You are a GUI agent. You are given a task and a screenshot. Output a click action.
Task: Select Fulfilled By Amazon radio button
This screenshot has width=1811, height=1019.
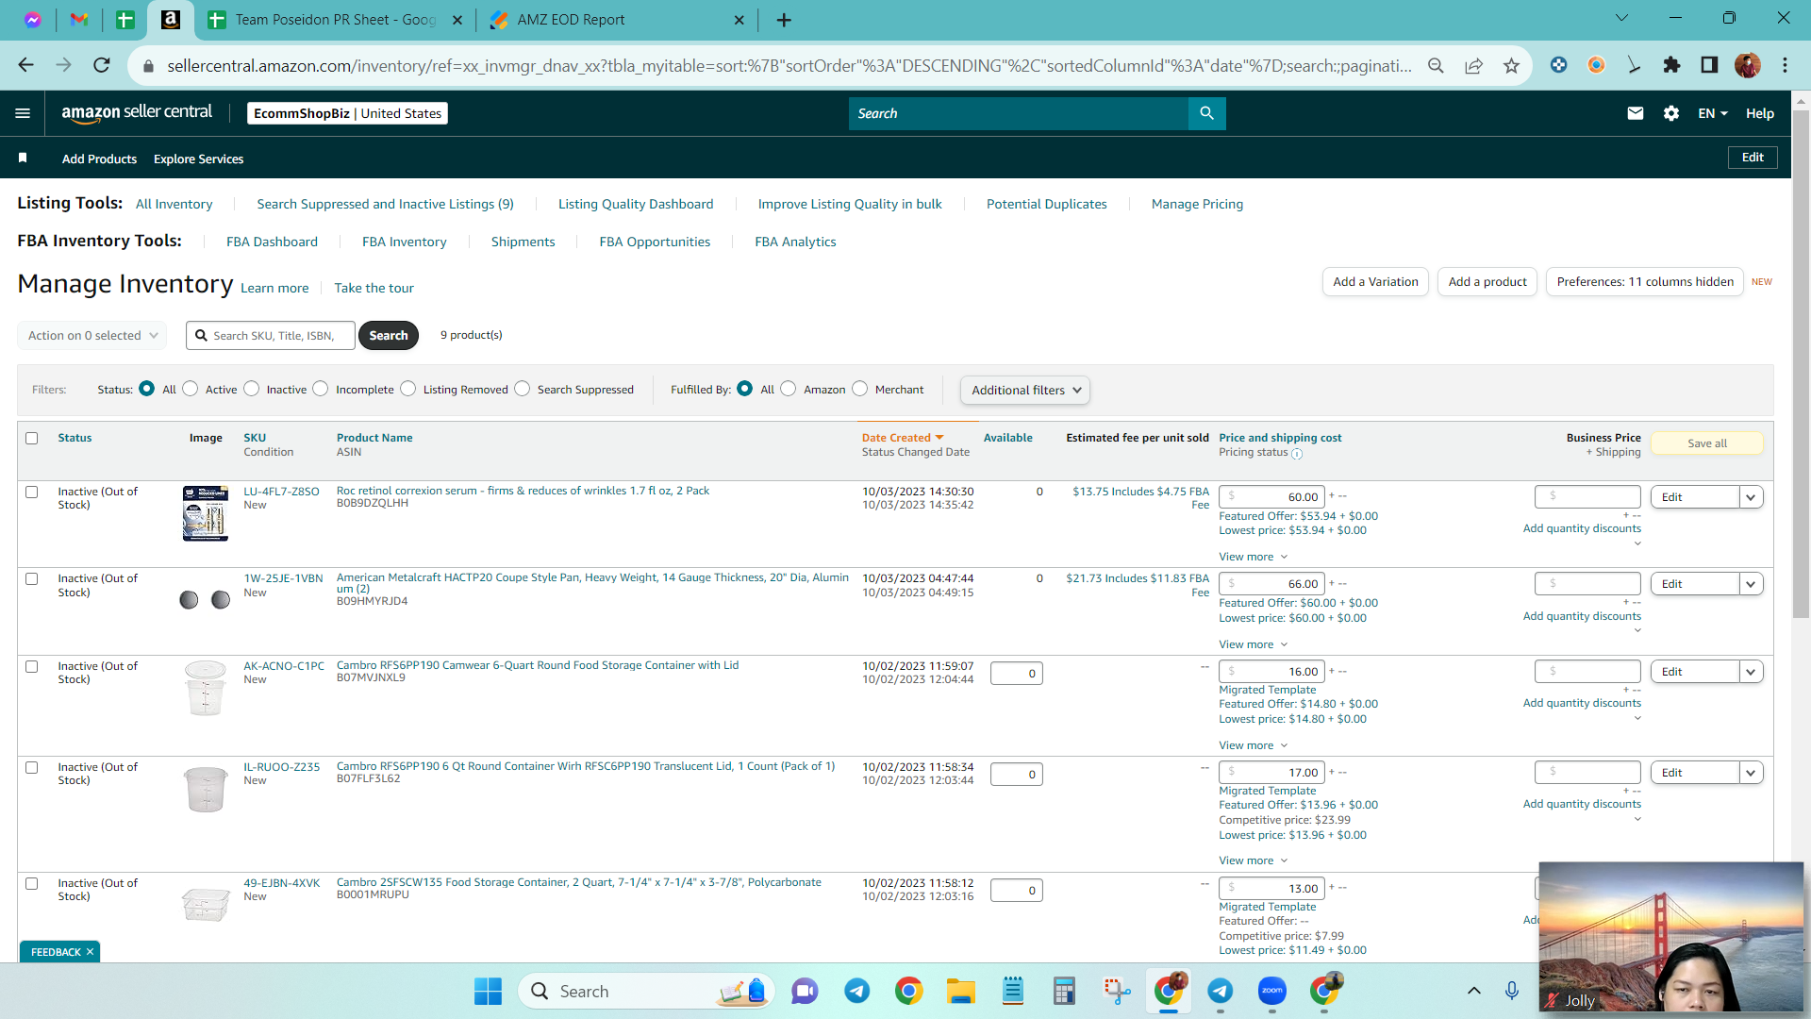pyautogui.click(x=789, y=389)
